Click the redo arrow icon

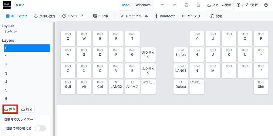(174, 5)
